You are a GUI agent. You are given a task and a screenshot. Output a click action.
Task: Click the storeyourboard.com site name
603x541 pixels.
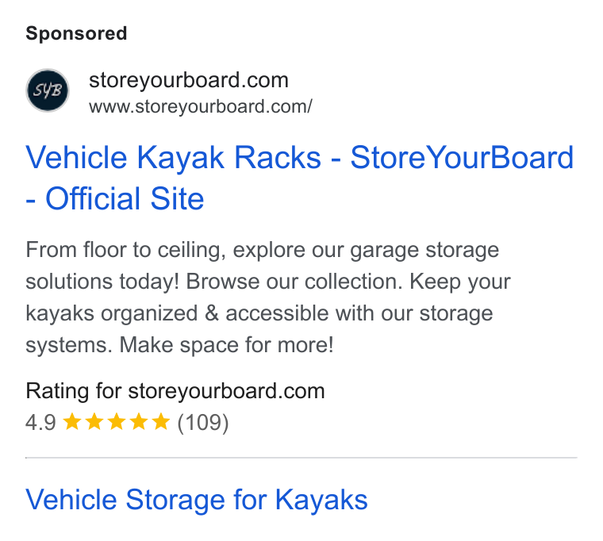(189, 80)
